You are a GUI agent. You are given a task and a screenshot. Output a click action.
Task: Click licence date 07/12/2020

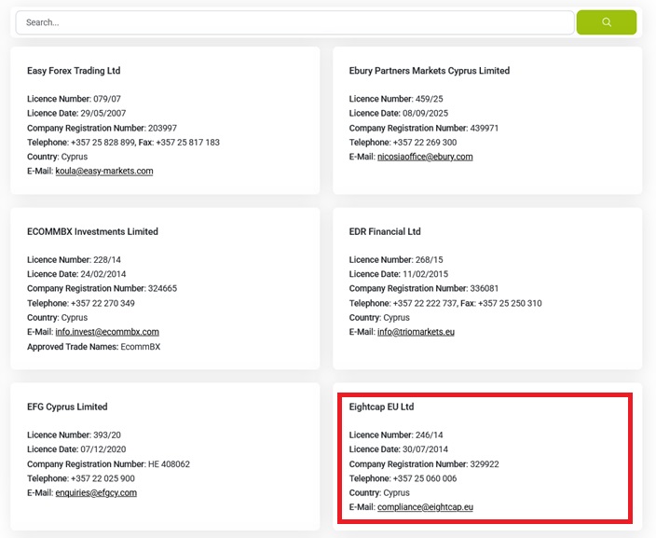(x=103, y=448)
